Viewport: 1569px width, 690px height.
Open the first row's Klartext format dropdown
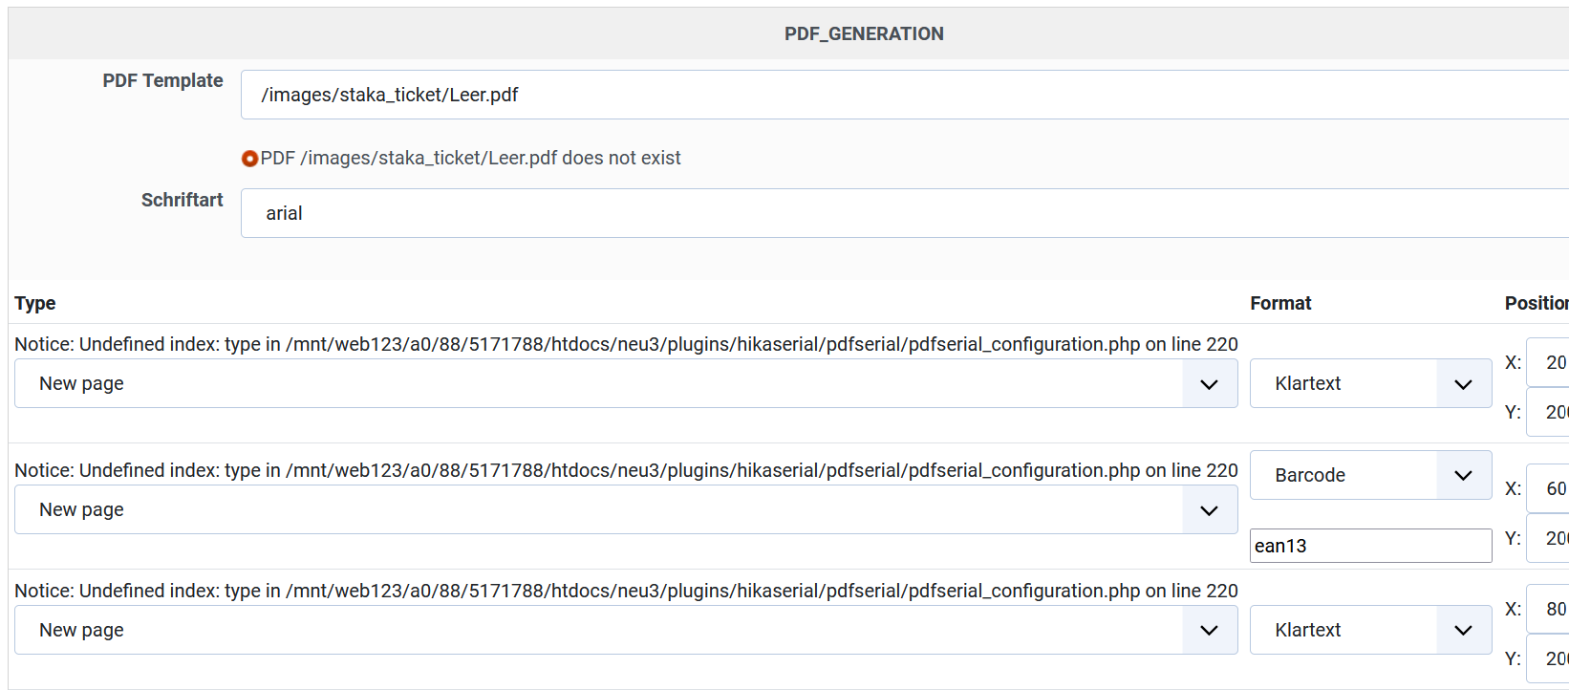pos(1370,383)
